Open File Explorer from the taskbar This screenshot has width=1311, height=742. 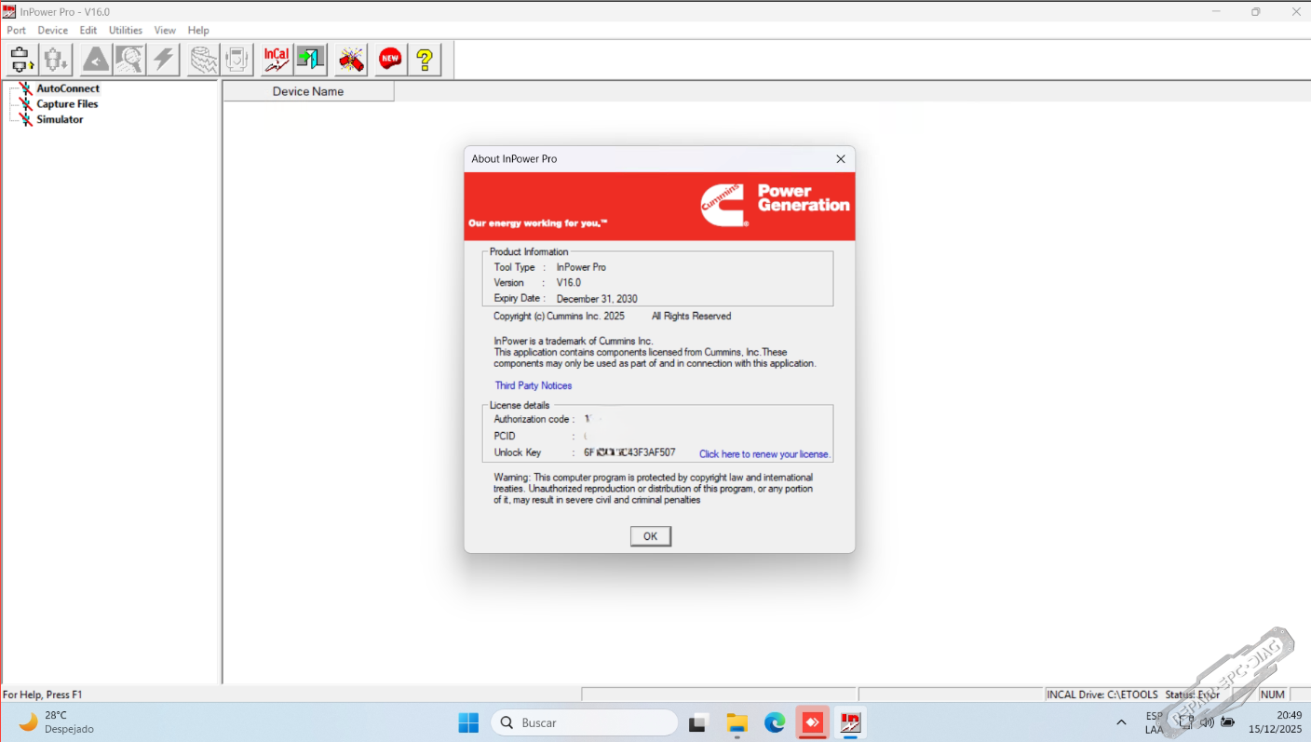pyautogui.click(x=737, y=722)
